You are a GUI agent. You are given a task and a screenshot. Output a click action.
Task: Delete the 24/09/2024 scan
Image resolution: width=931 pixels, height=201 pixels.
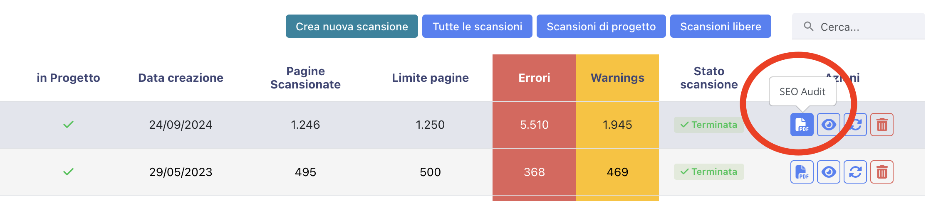click(881, 125)
